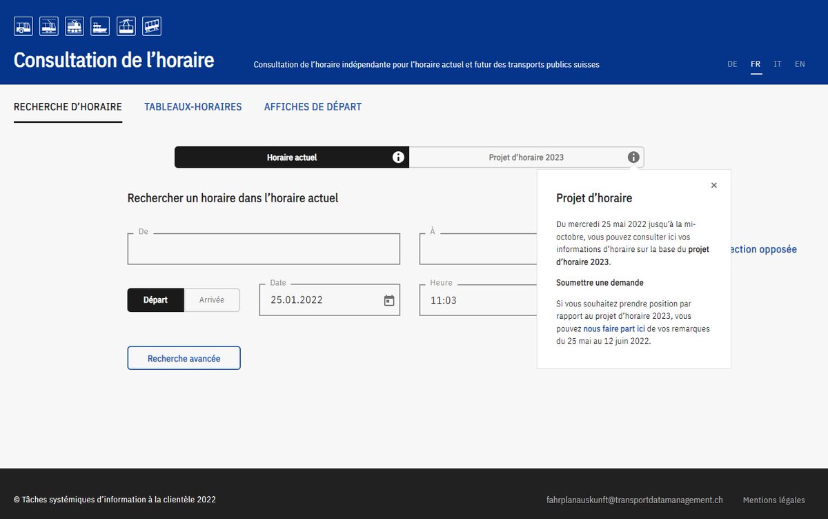Click the cable car gondola icon

(x=126, y=26)
